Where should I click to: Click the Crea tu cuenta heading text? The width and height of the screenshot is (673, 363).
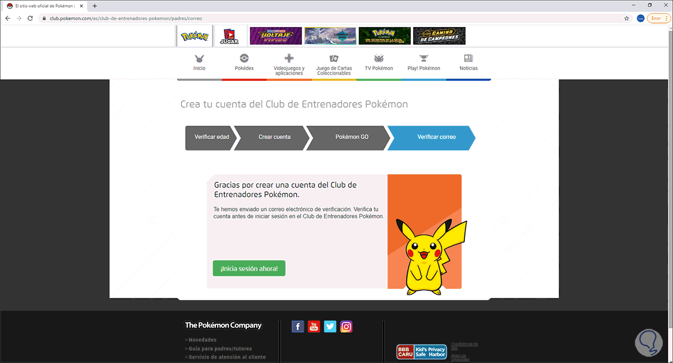click(294, 104)
